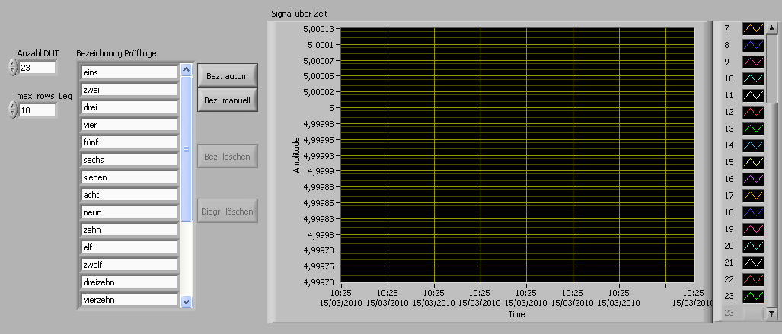Click plot 16 legend line icon

pos(752,179)
